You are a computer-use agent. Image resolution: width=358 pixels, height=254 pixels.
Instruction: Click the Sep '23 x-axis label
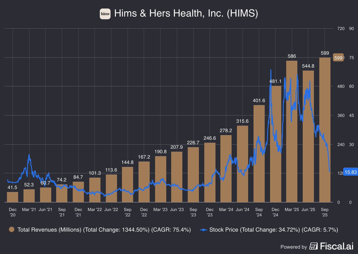193,212
